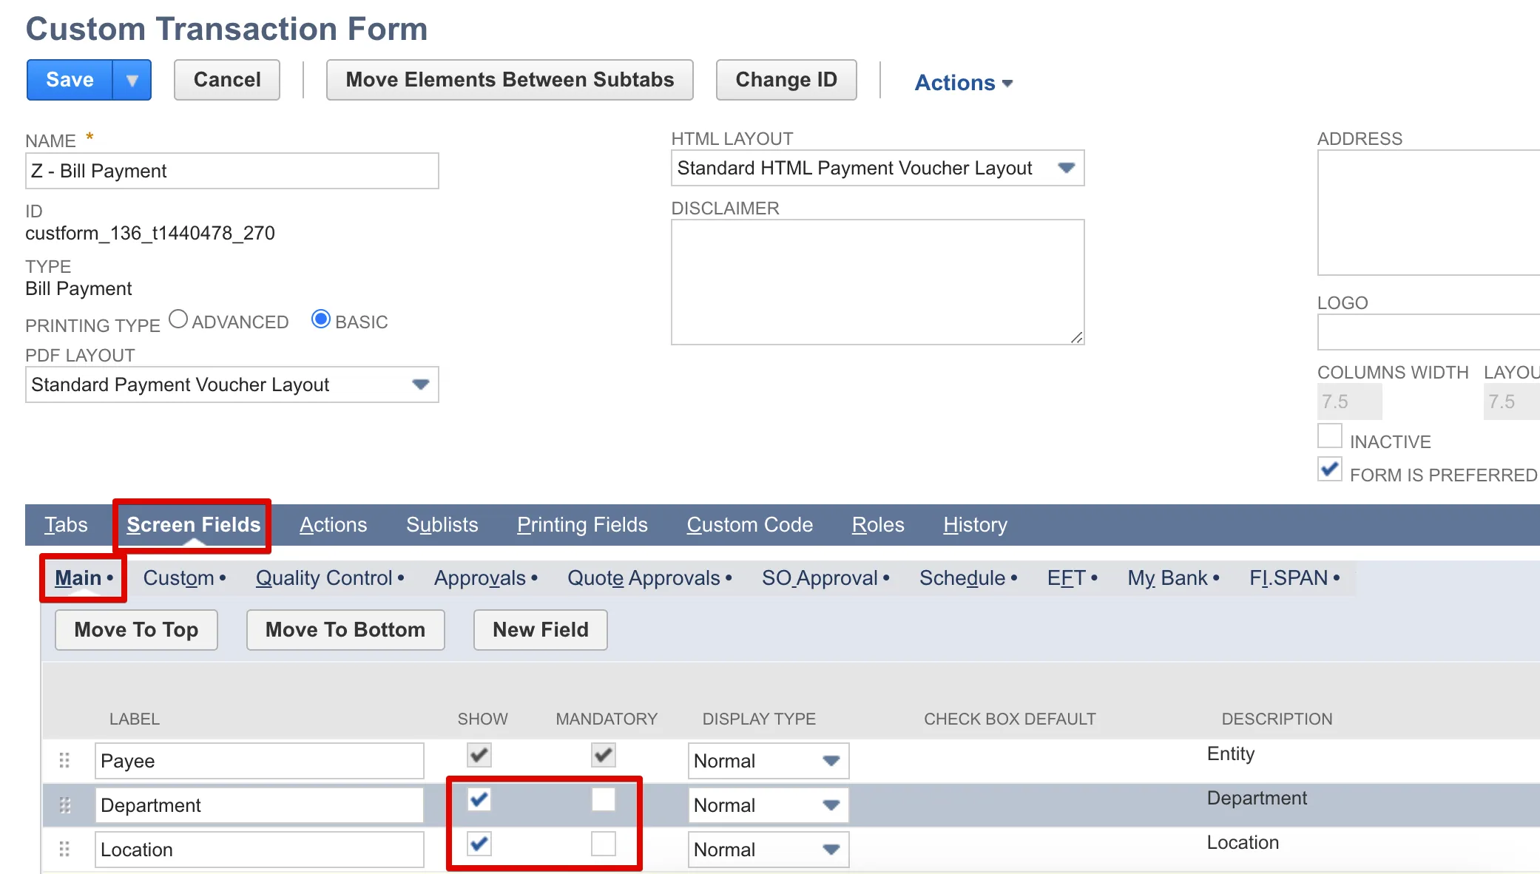
Task: Switch to the Custom Code tab
Action: tap(749, 525)
